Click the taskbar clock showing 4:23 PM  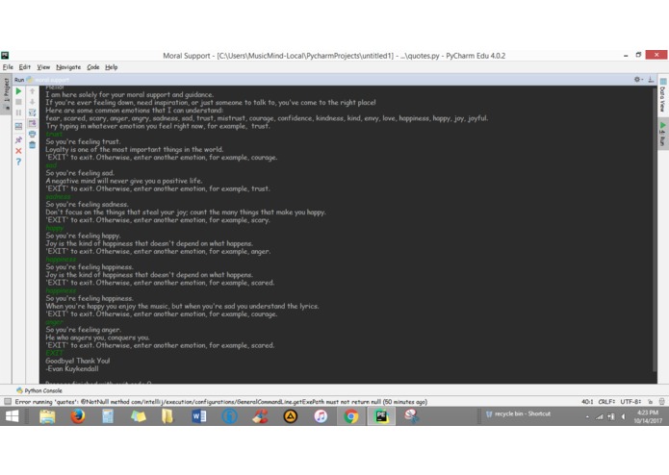[648, 416]
